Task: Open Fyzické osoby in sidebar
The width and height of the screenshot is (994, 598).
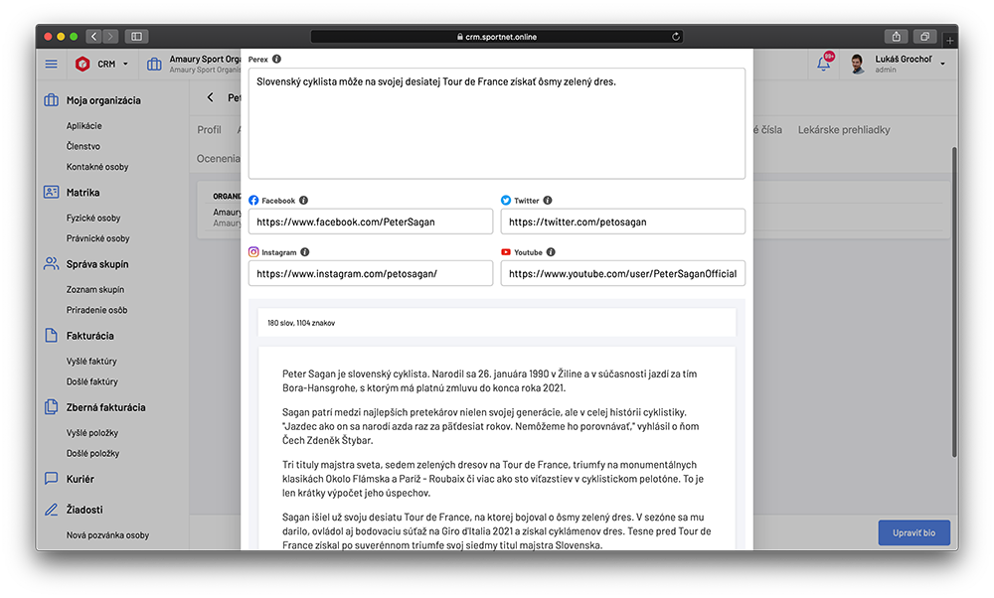Action: coord(93,218)
